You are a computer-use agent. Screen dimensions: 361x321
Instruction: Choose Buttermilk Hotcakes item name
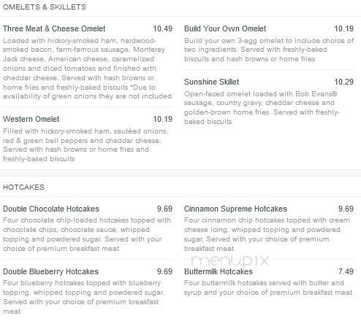pos(218,271)
